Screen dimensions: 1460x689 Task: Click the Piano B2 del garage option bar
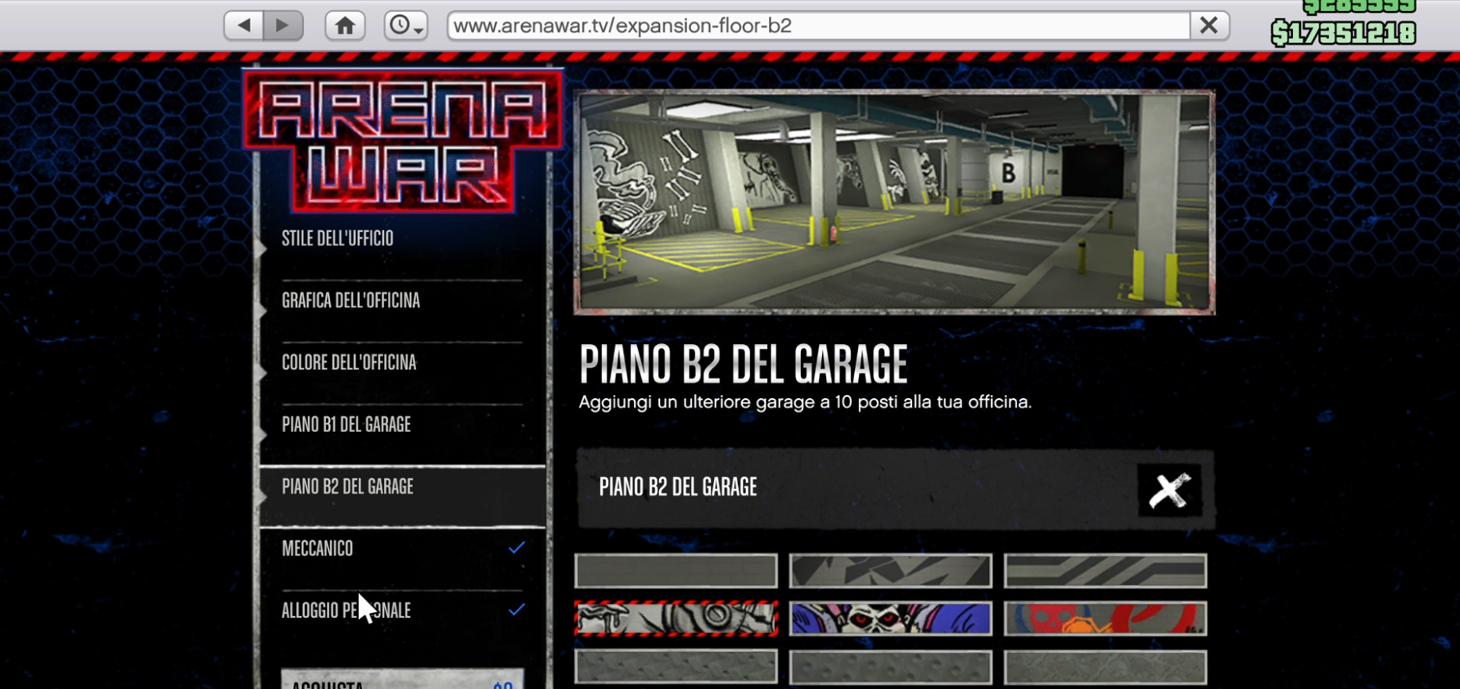coord(895,489)
